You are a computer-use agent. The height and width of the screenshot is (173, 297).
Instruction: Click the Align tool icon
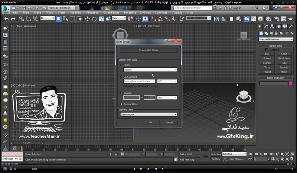(x=223, y=19)
